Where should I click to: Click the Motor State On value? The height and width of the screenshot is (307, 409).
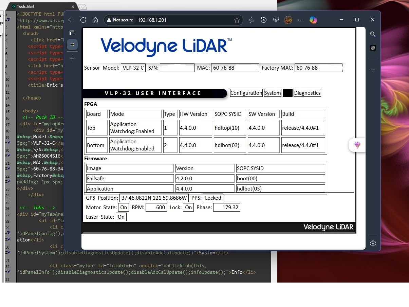[124, 207]
